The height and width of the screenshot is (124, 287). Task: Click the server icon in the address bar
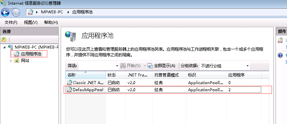coord(31,12)
